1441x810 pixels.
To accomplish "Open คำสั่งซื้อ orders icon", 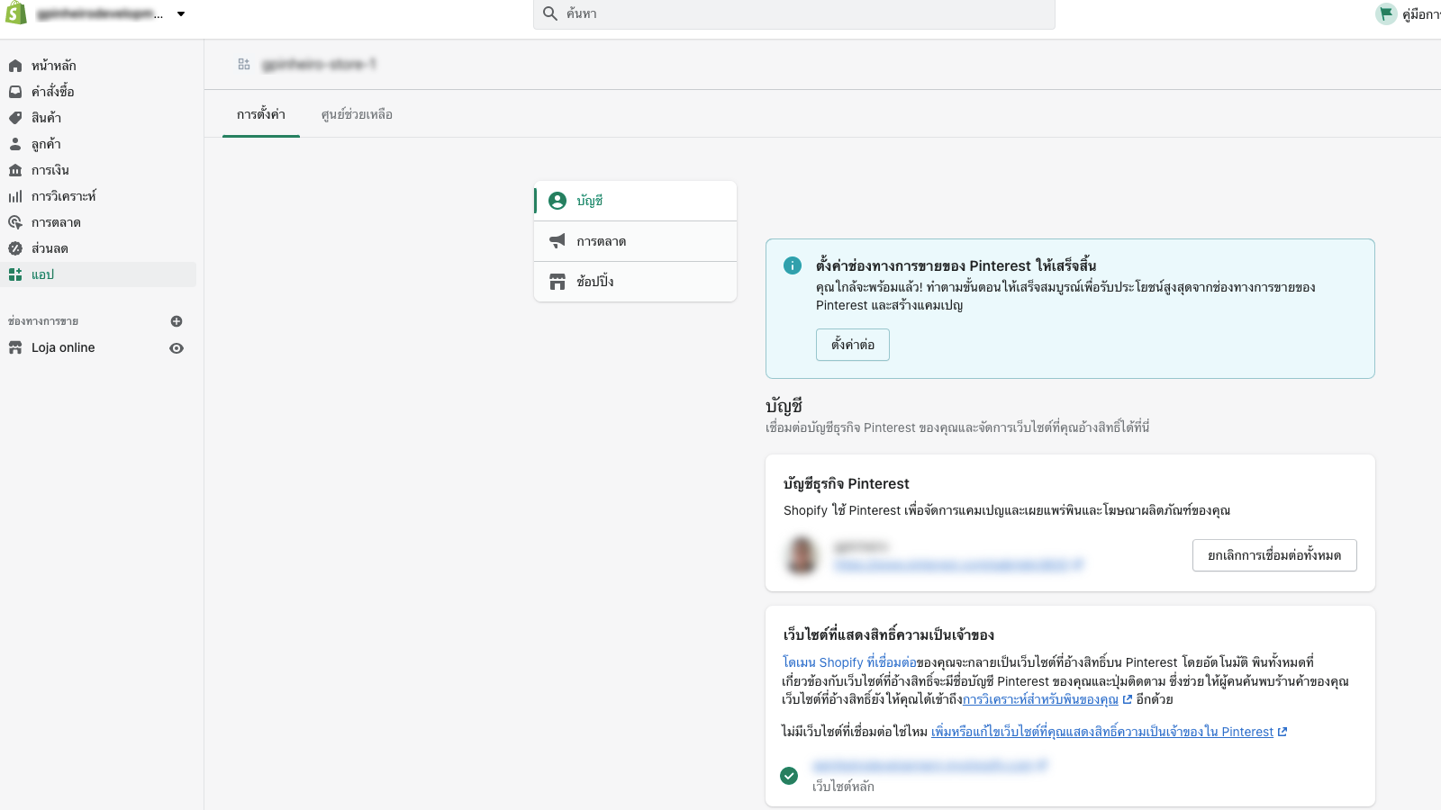I will click(x=15, y=92).
